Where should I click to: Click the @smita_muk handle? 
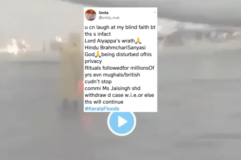click(109, 18)
